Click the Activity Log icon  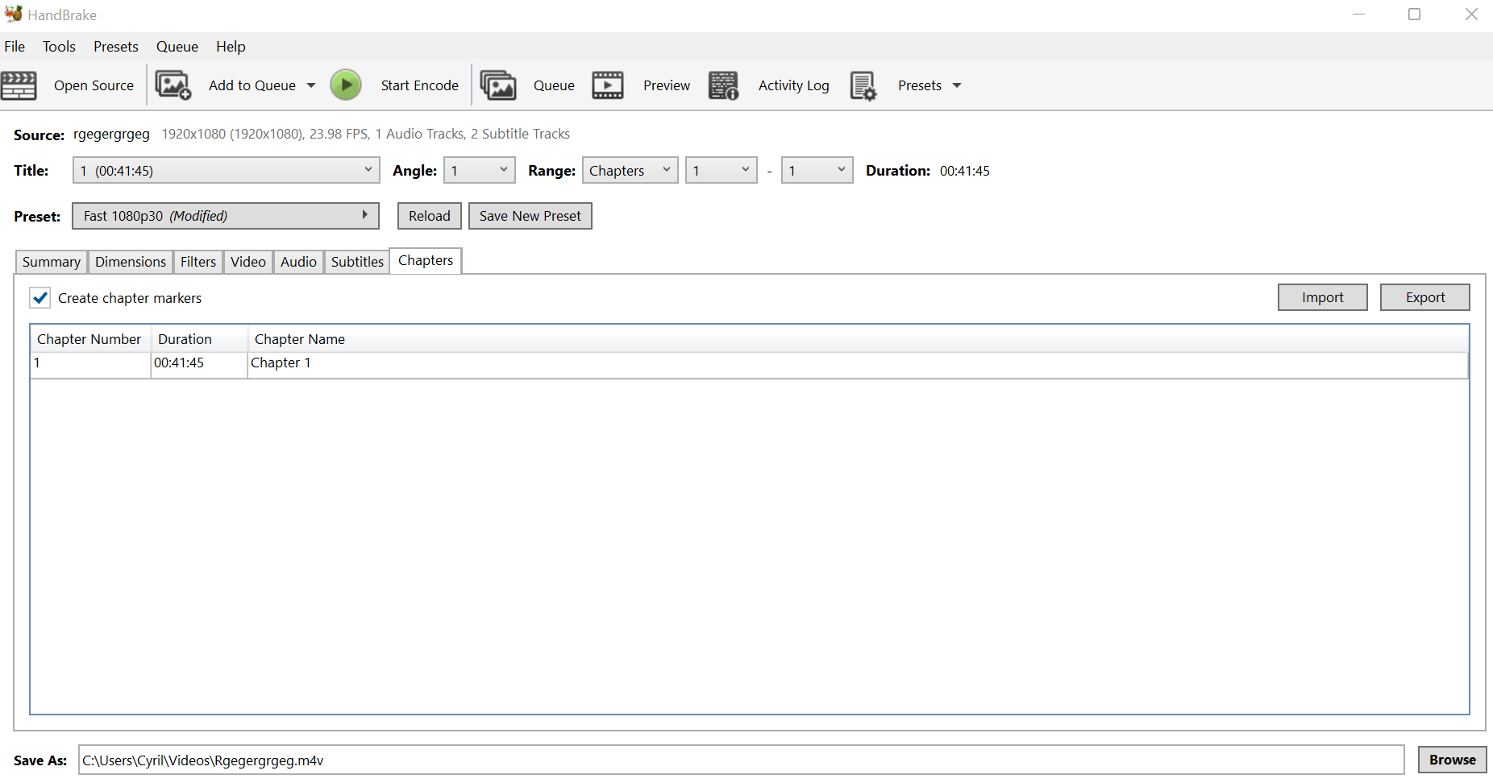[x=723, y=85]
